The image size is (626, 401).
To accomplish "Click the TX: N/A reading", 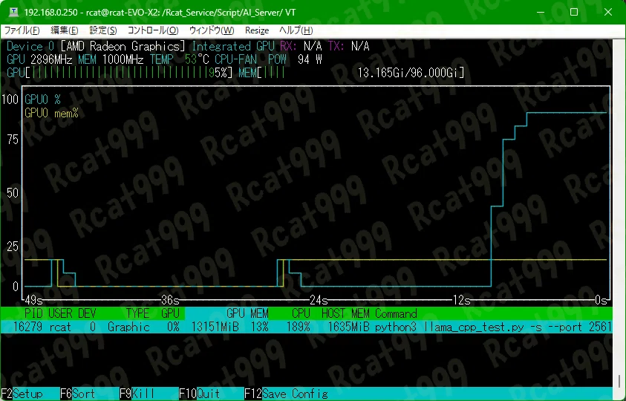I will [x=348, y=46].
